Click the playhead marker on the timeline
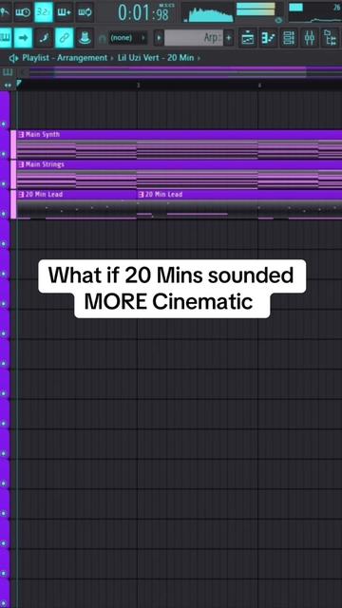This screenshot has width=342, height=608. [18, 83]
